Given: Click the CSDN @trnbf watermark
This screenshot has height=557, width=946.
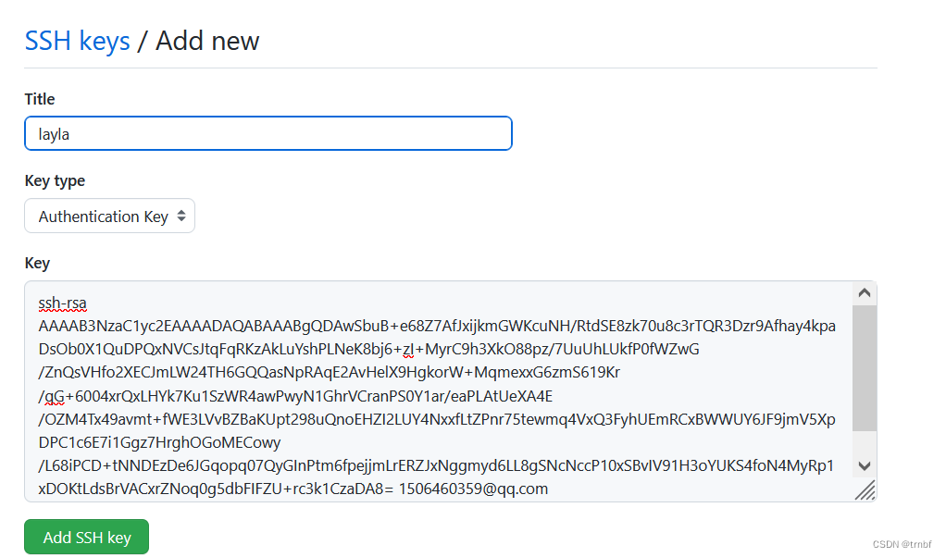Looking at the screenshot, I should [901, 544].
